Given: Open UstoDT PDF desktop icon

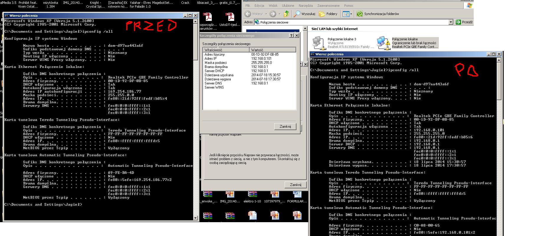Looking at the screenshot, I should [x=229, y=18].
